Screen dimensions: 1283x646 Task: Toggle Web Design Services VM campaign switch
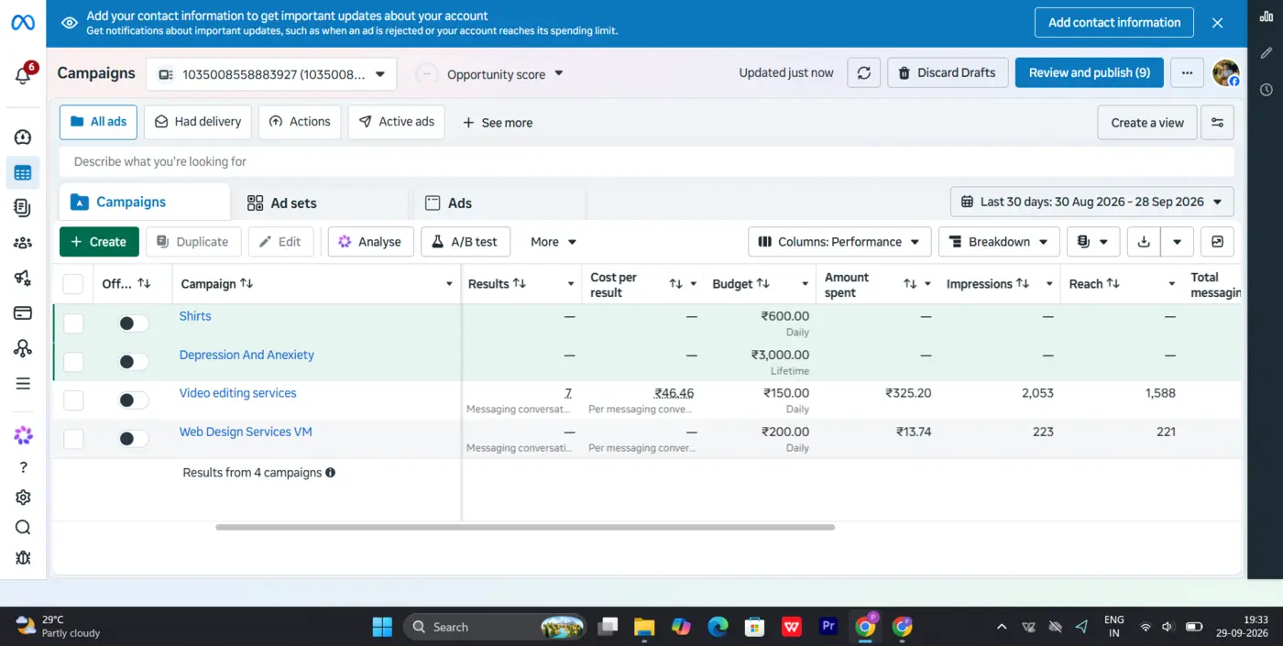pyautogui.click(x=133, y=439)
